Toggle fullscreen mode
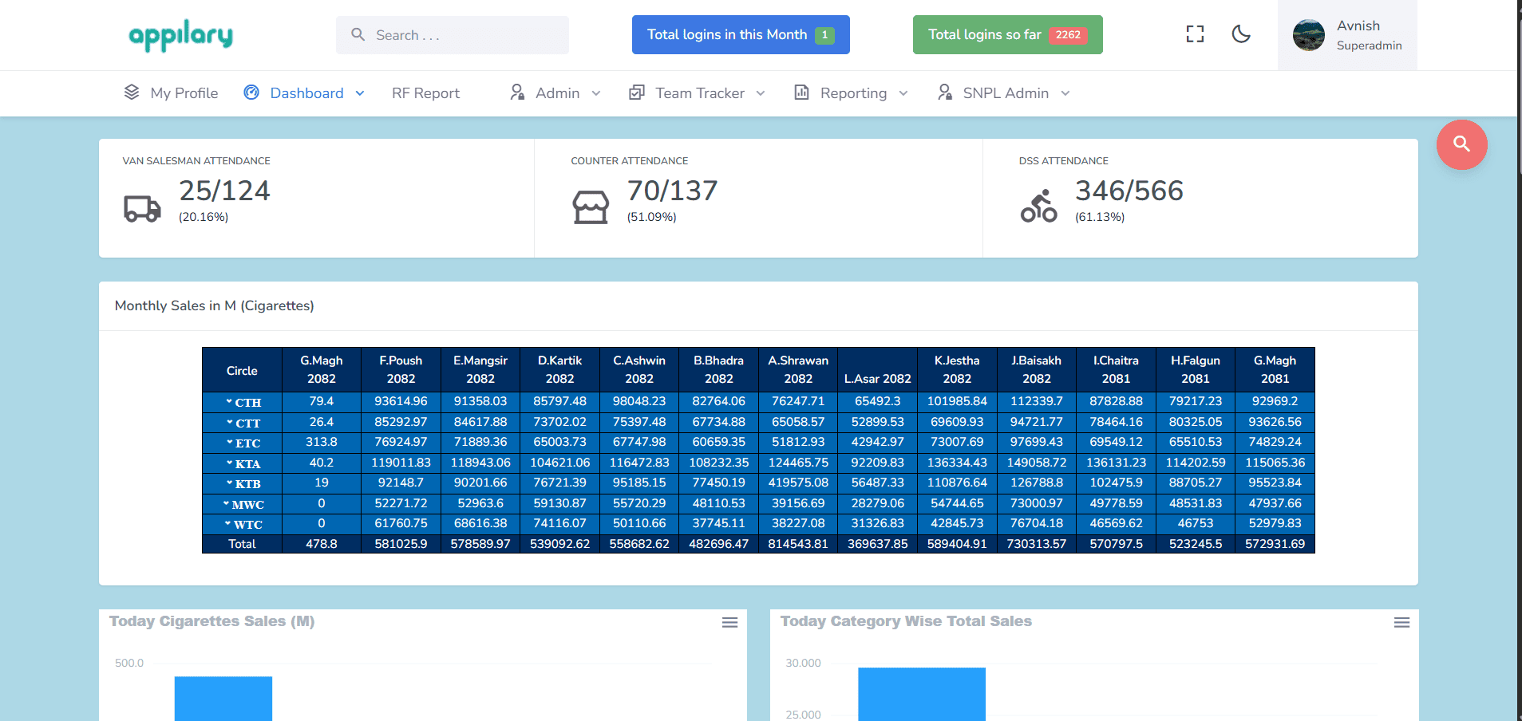Image resolution: width=1522 pixels, height=721 pixels. 1194,33
